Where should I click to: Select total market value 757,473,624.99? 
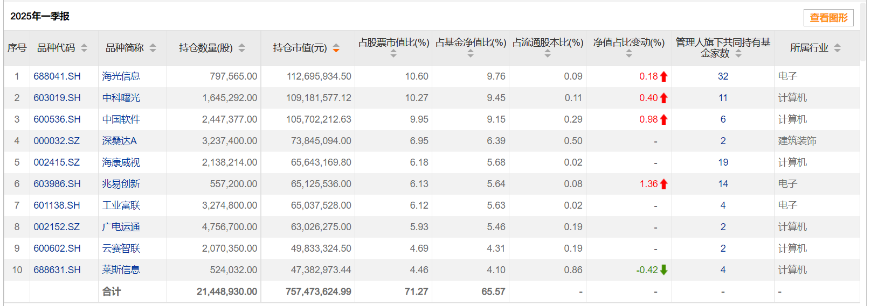coord(319,291)
